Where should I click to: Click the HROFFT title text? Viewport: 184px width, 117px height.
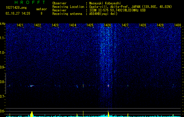tap(30, 2)
